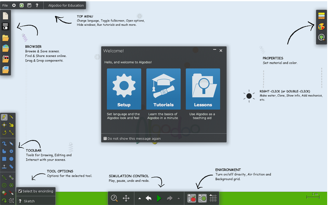
Task: Redo the last undone action
Action: click(x=170, y=198)
